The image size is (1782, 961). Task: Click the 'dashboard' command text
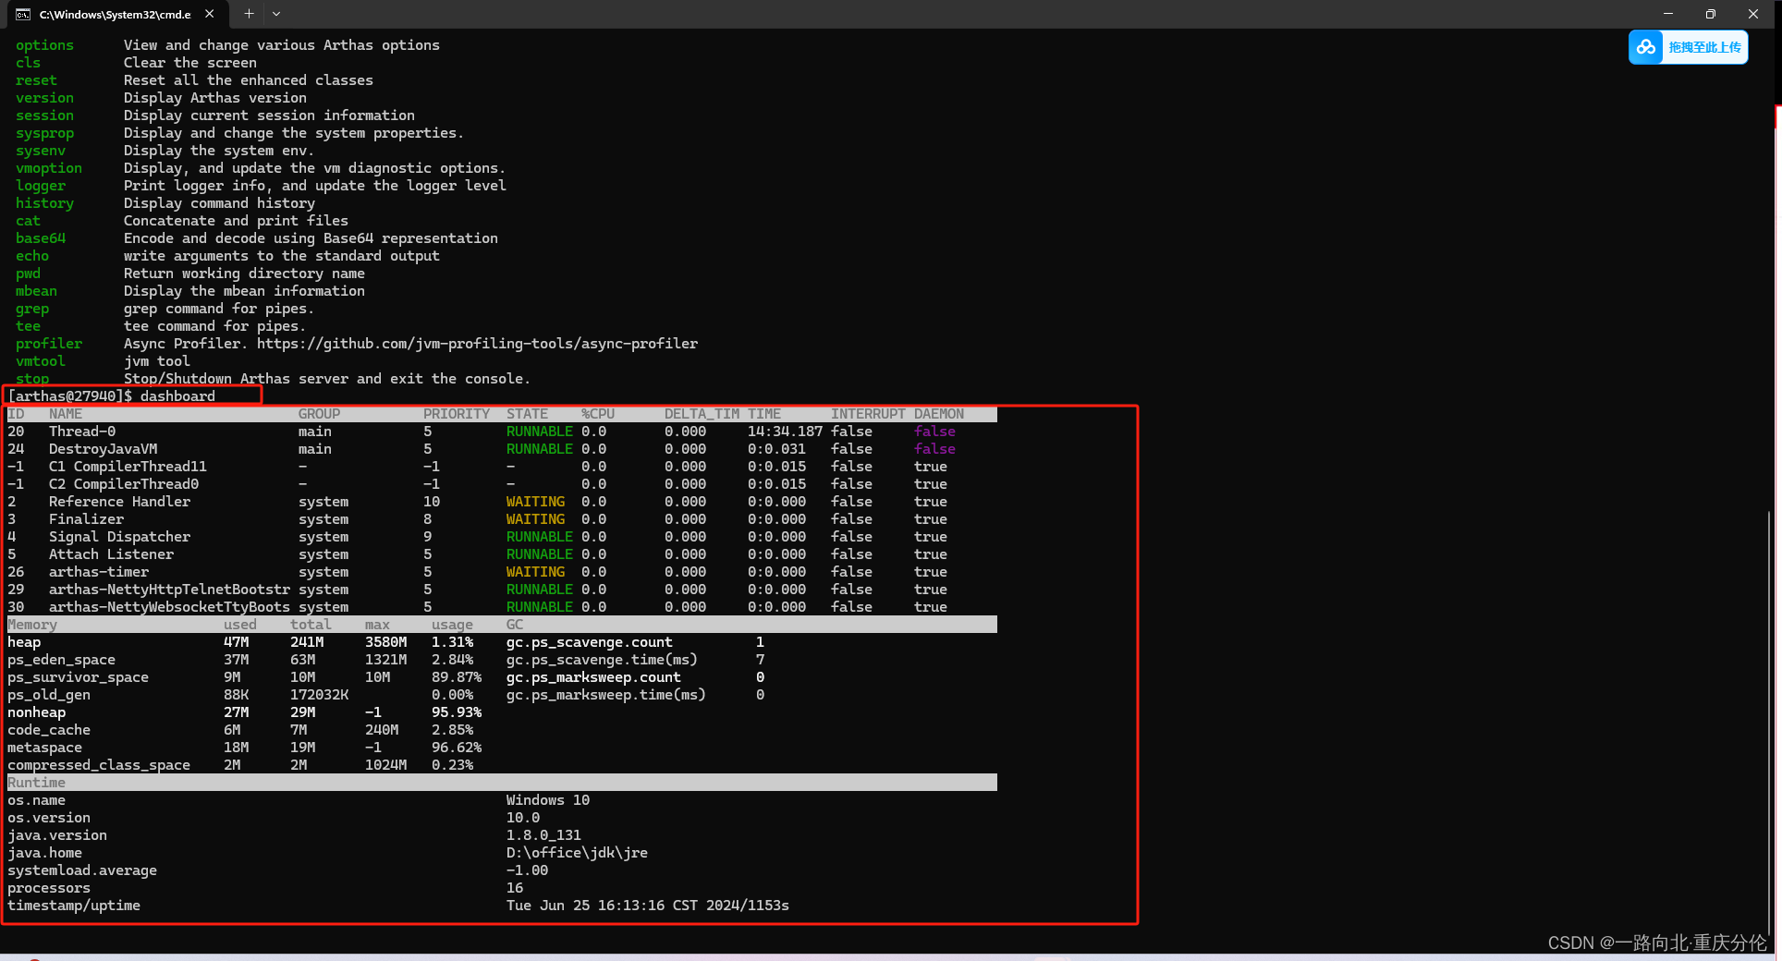(x=177, y=396)
